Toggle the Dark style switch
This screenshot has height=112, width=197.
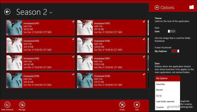point(172,31)
